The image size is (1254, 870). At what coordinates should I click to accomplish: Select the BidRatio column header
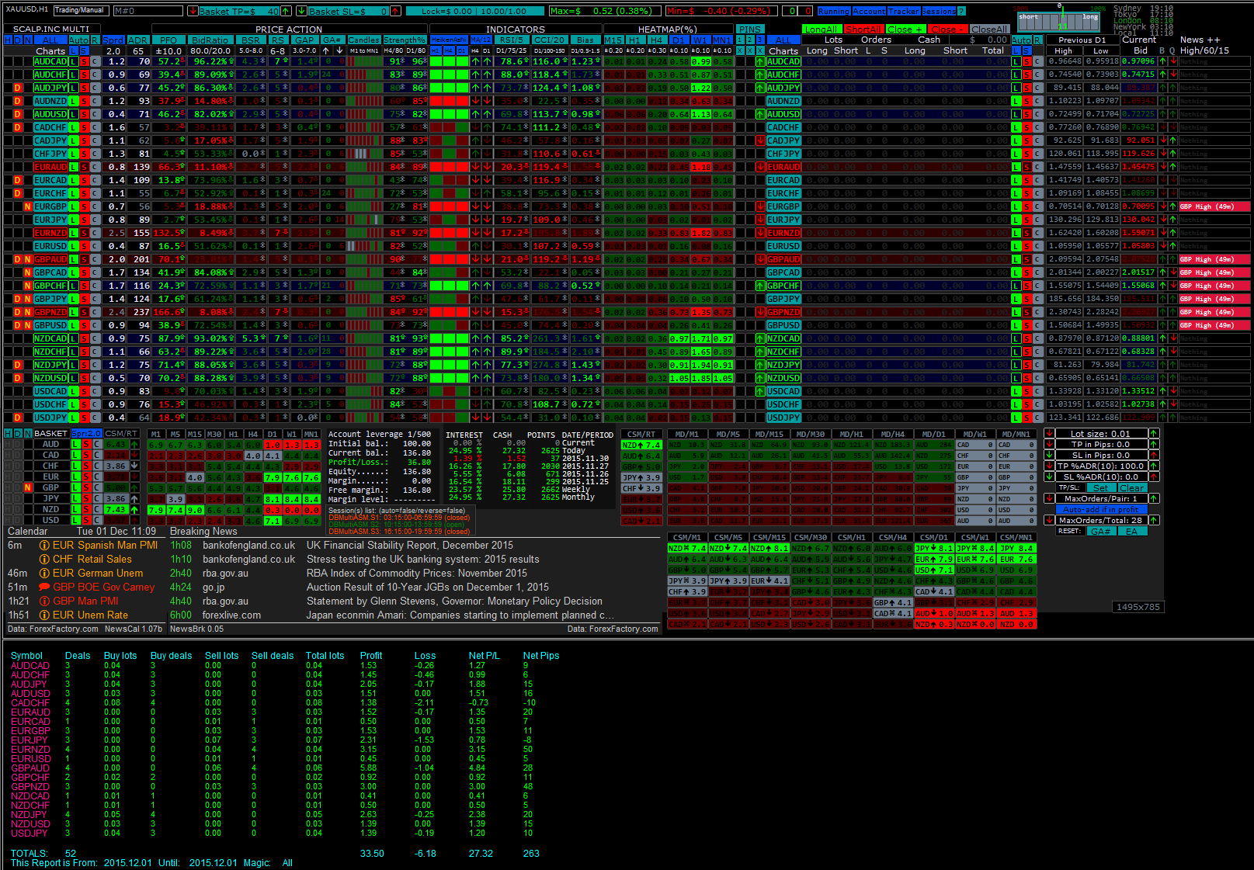pyautogui.click(x=210, y=40)
